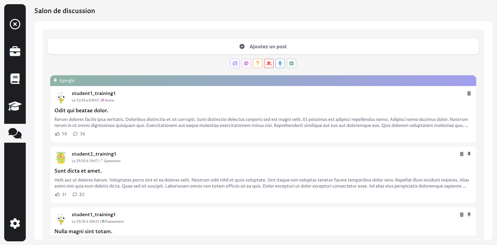Image resolution: width=497 pixels, height=245 pixels.
Task: Click the microphone post type icon
Action: (x=280, y=63)
